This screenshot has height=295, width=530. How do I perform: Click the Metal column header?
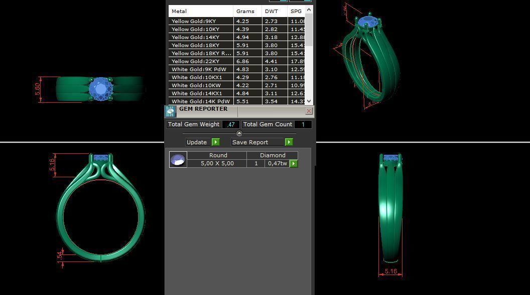[x=201, y=11]
